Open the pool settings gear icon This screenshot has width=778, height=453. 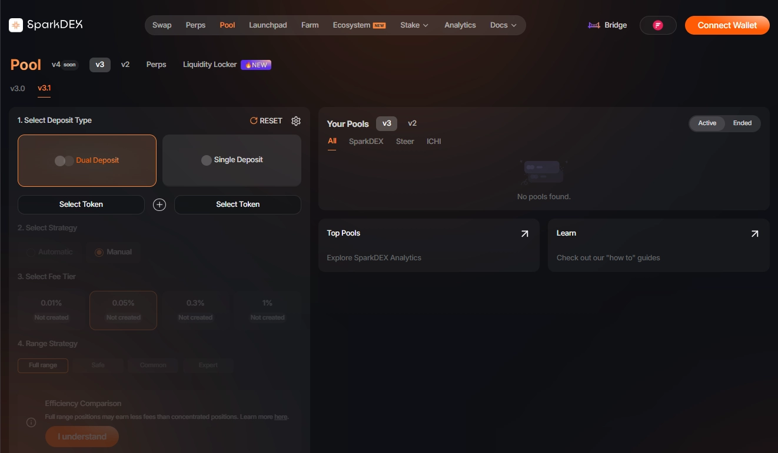coord(296,120)
